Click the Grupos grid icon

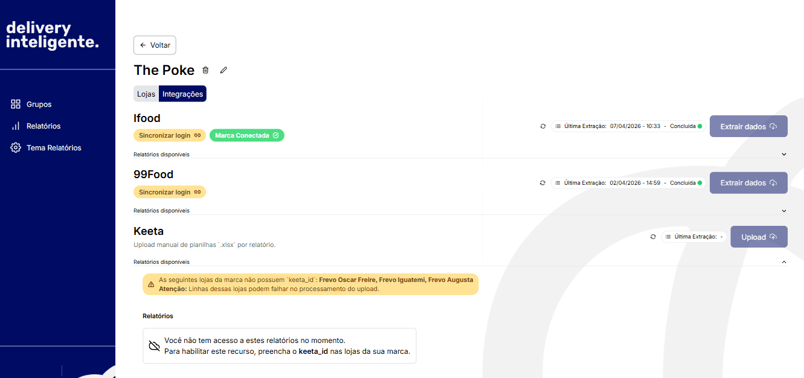point(16,104)
